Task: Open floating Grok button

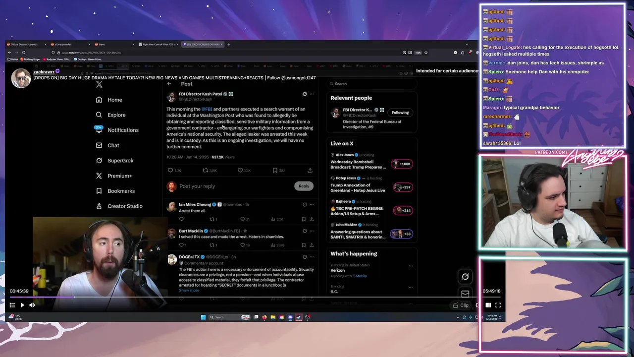Action: coord(465,277)
